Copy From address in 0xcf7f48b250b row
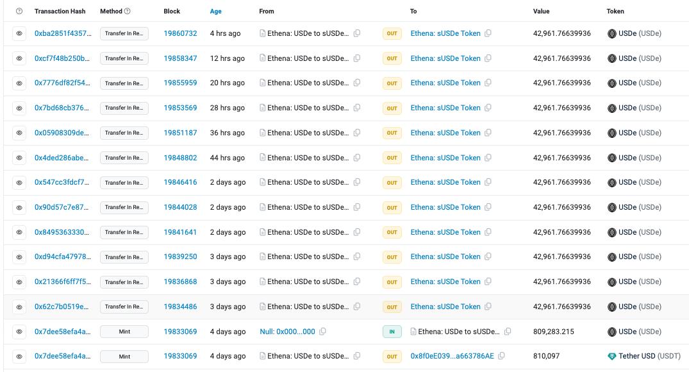Image resolution: width=689 pixels, height=372 pixels. tap(357, 58)
